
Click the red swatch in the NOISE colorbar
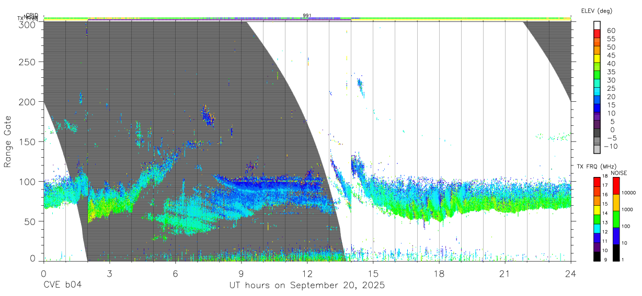615,185
